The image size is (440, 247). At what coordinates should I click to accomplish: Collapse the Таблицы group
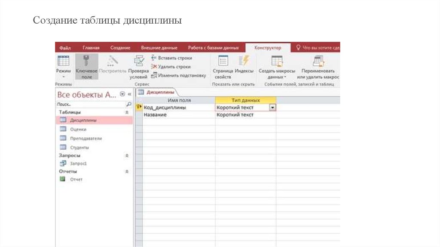pos(127,112)
